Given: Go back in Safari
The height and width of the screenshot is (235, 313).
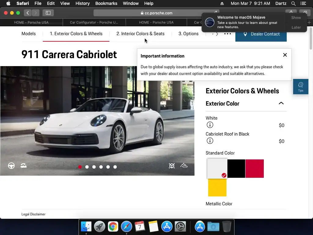Looking at the screenshot, I should pyautogui.click(x=28, y=13).
